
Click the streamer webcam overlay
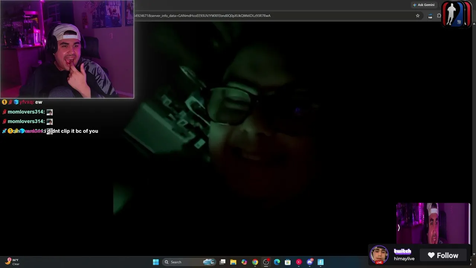(67, 49)
